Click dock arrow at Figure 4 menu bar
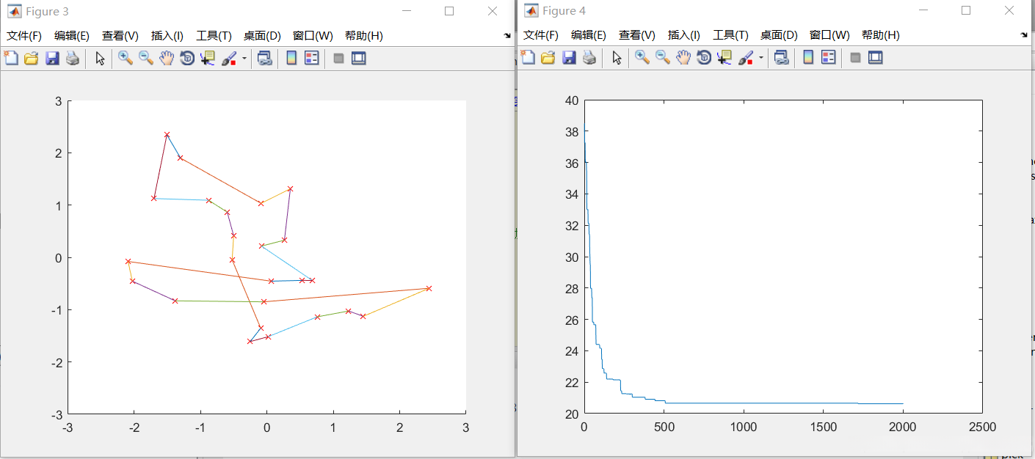1035x459 pixels. point(1024,34)
